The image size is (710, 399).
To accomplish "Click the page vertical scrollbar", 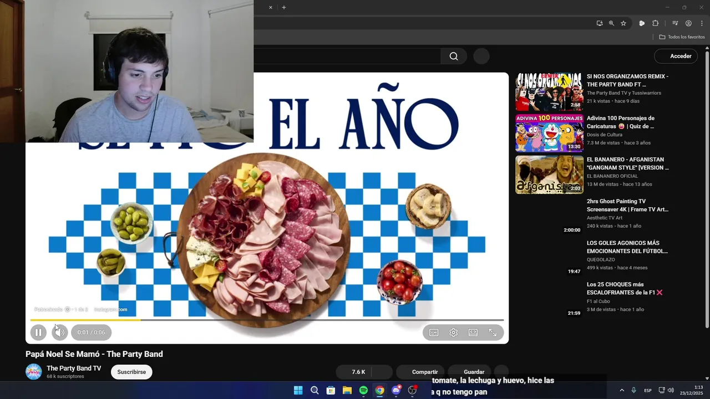I will pyautogui.click(x=707, y=188).
